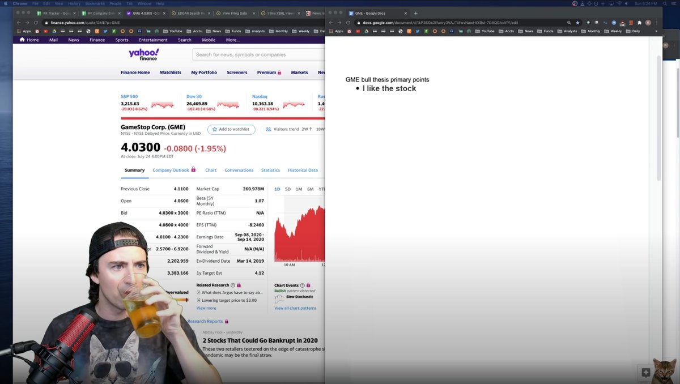Click the star icon on Add to watchlist
Image resolution: width=680 pixels, height=384 pixels.
[215, 129]
